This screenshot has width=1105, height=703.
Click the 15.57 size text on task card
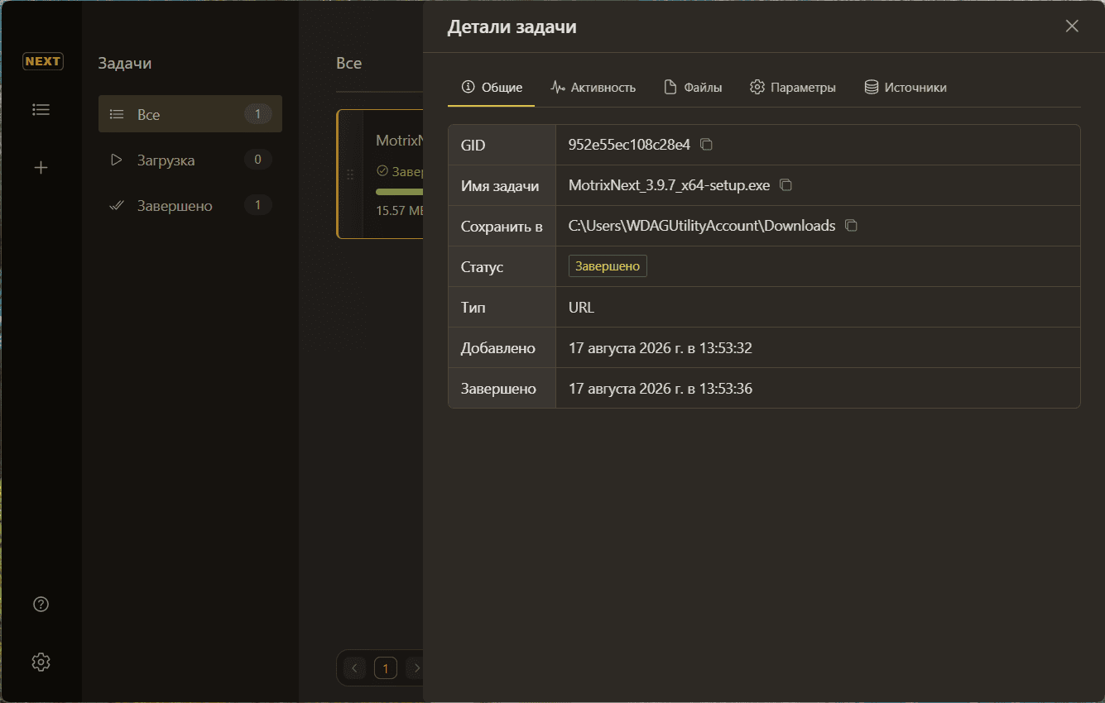click(400, 211)
